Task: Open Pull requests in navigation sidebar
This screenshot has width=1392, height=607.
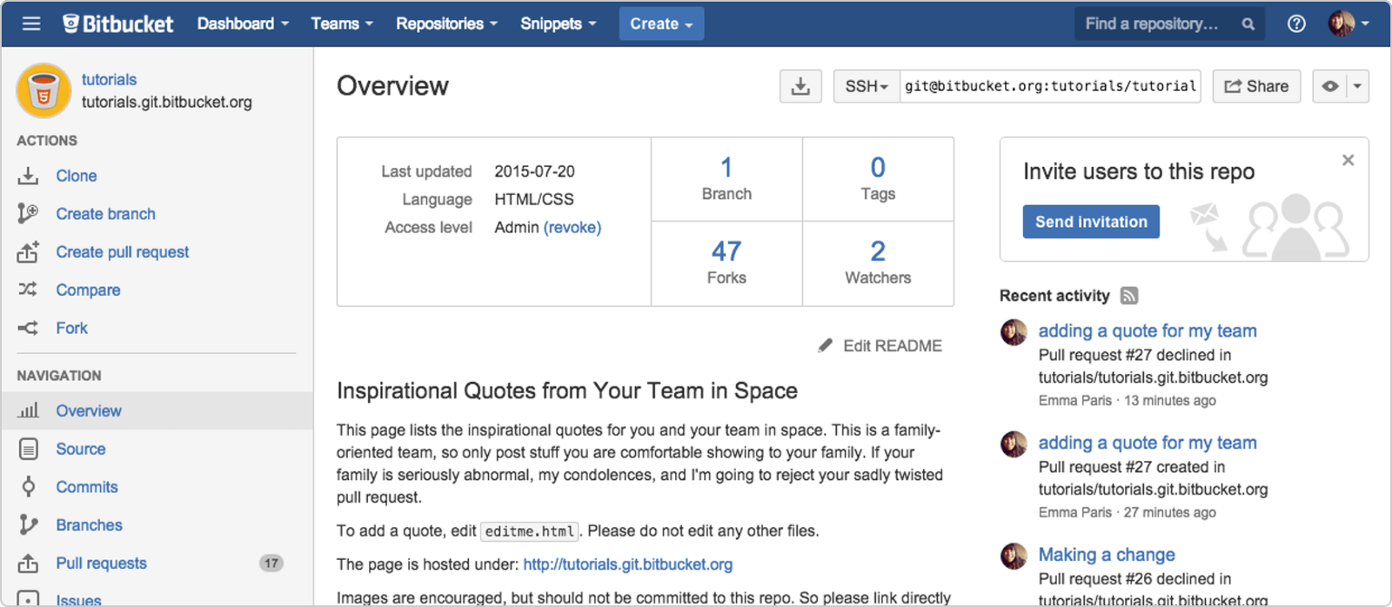Action: click(x=101, y=564)
